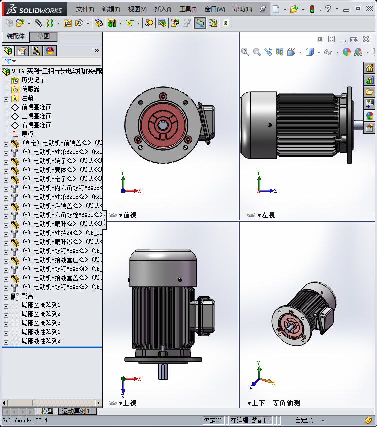
Task: Click the Apply Scene icon
Action: point(358,52)
